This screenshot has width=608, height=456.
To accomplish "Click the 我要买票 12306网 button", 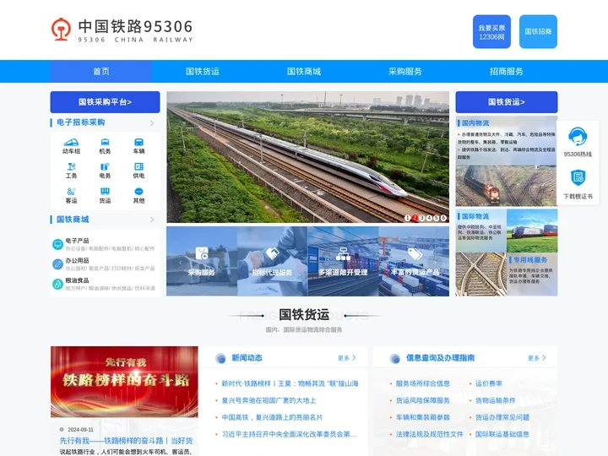I will (x=491, y=32).
